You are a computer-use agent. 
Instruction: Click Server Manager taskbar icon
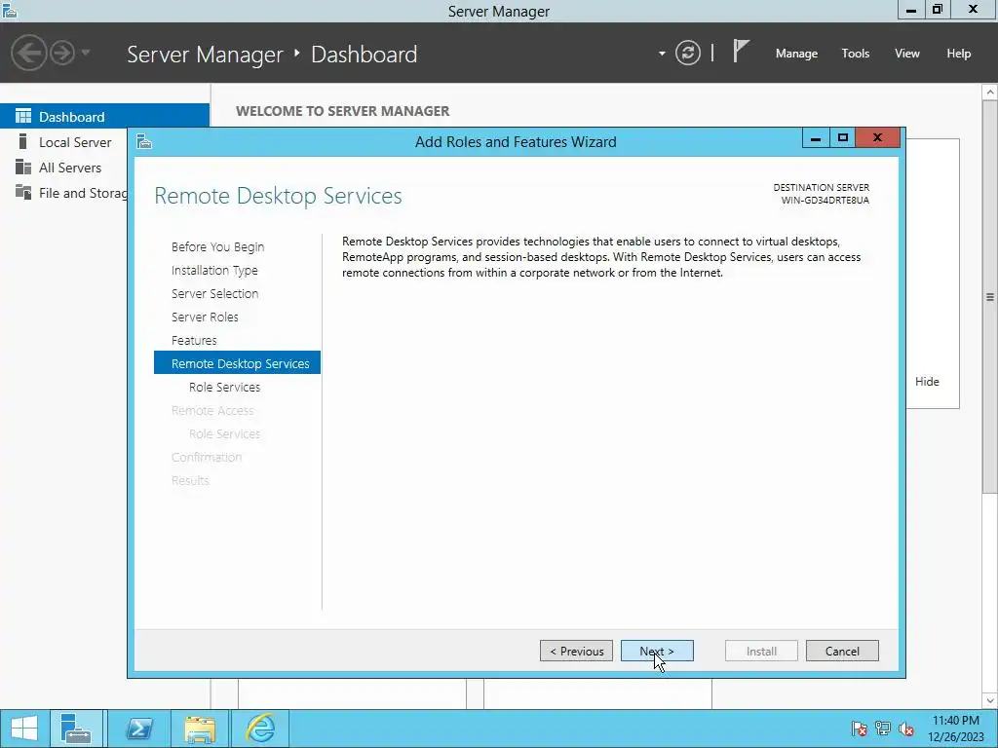point(76,729)
